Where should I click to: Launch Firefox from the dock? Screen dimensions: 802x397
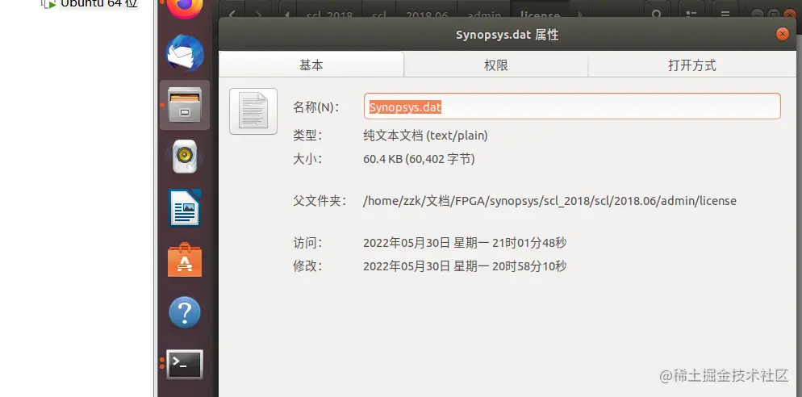(x=185, y=8)
